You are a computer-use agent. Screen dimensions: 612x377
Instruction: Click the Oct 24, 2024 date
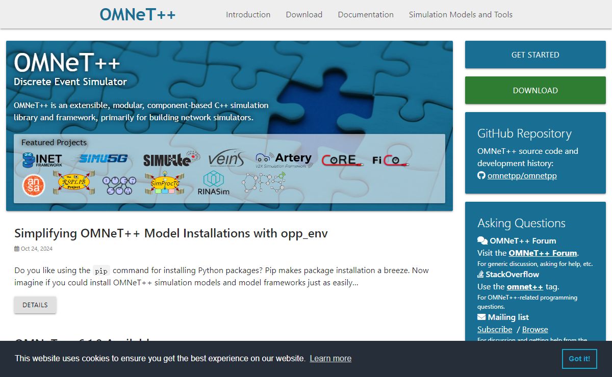(37, 249)
